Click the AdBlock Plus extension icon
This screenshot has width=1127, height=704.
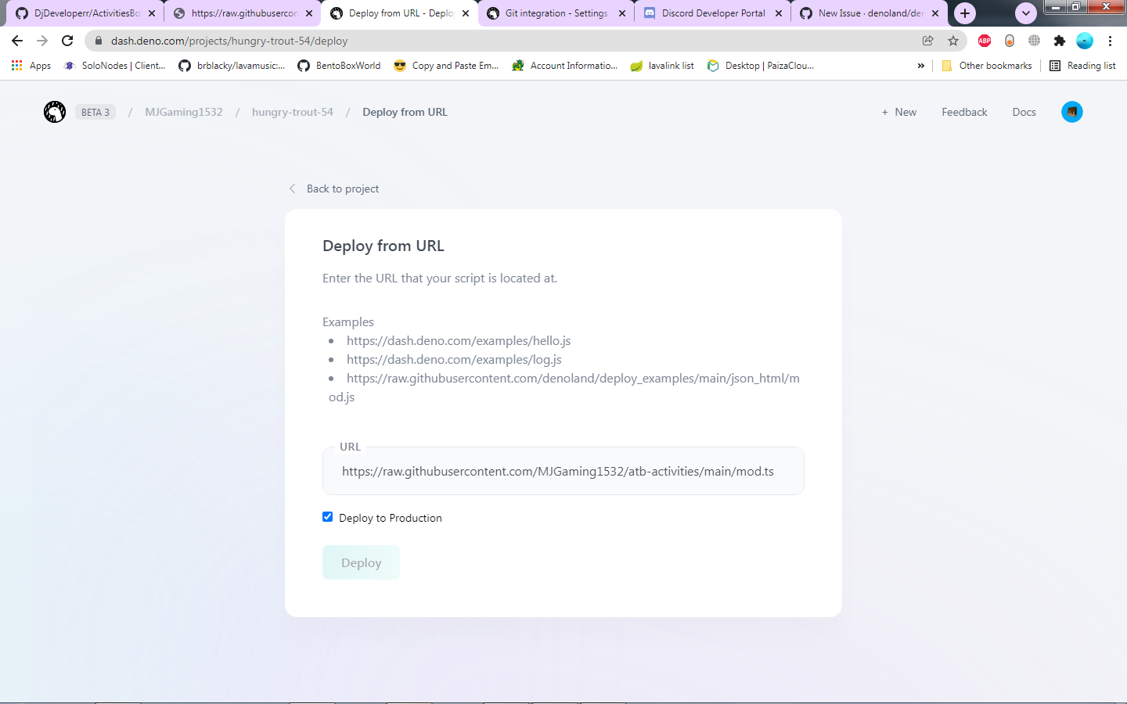[x=984, y=40]
